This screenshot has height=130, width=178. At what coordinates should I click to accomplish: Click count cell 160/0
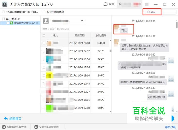click(x=101, y=108)
